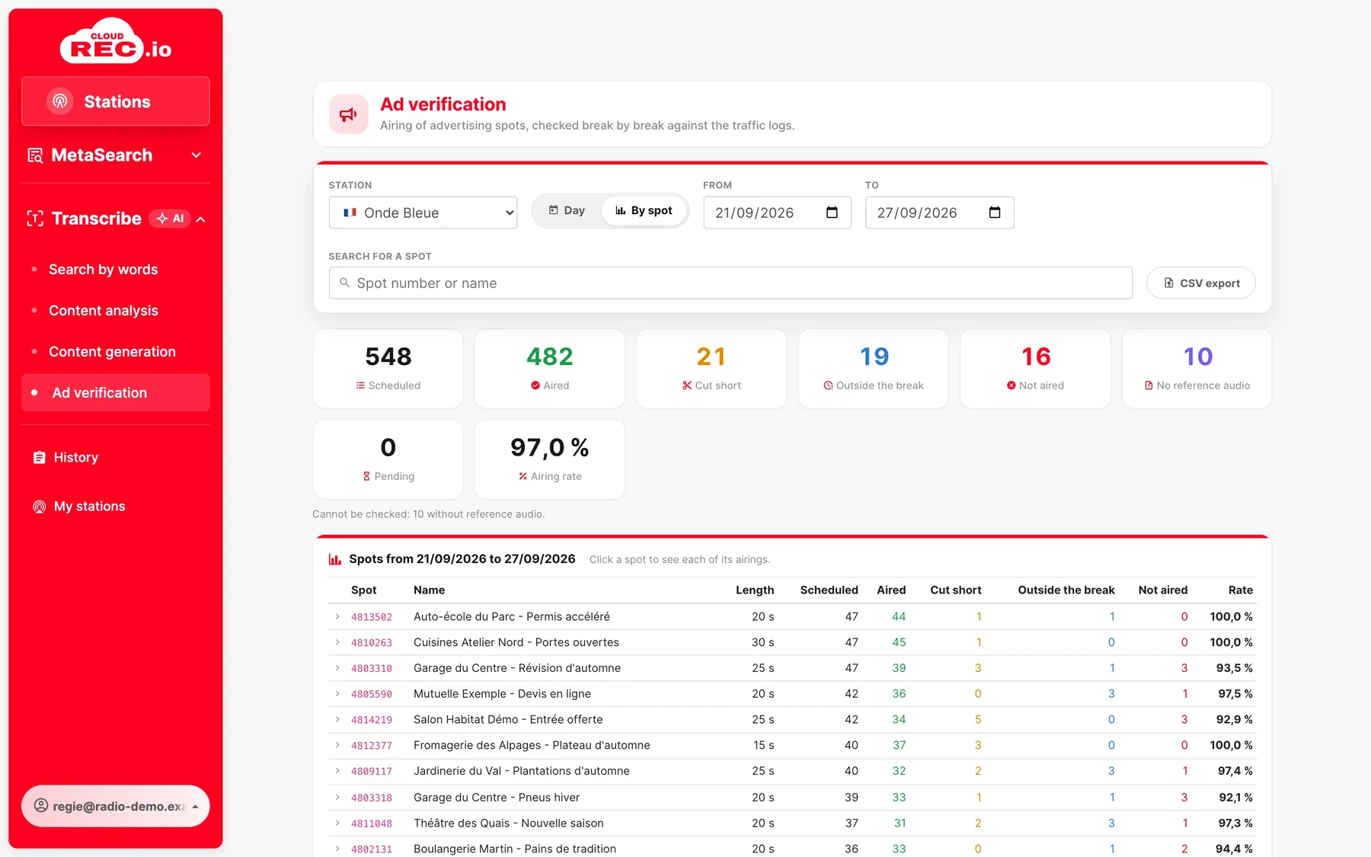Click the Stations broadcast icon
This screenshot has height=857, width=1371.
(60, 101)
